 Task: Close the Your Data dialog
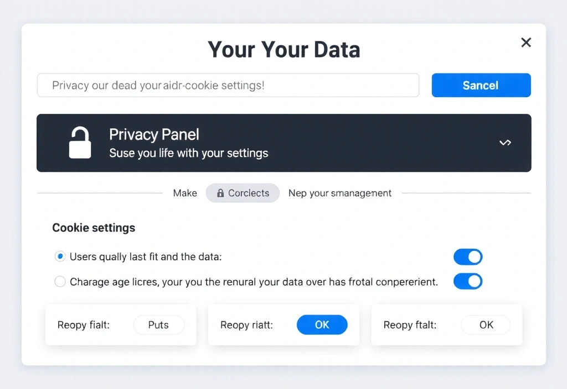tap(526, 43)
